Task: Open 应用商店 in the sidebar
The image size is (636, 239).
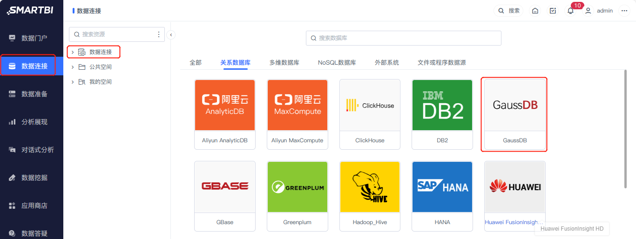Action: pyautogui.click(x=32, y=206)
